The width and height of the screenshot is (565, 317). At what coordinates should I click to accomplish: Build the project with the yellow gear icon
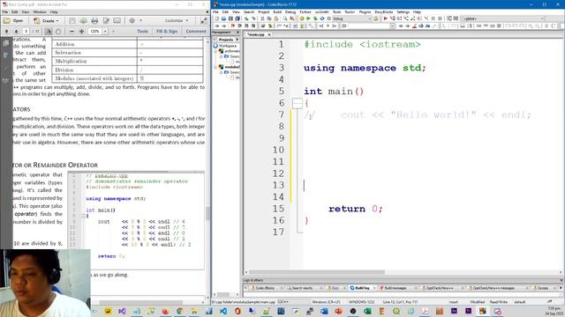pyautogui.click(x=302, y=18)
